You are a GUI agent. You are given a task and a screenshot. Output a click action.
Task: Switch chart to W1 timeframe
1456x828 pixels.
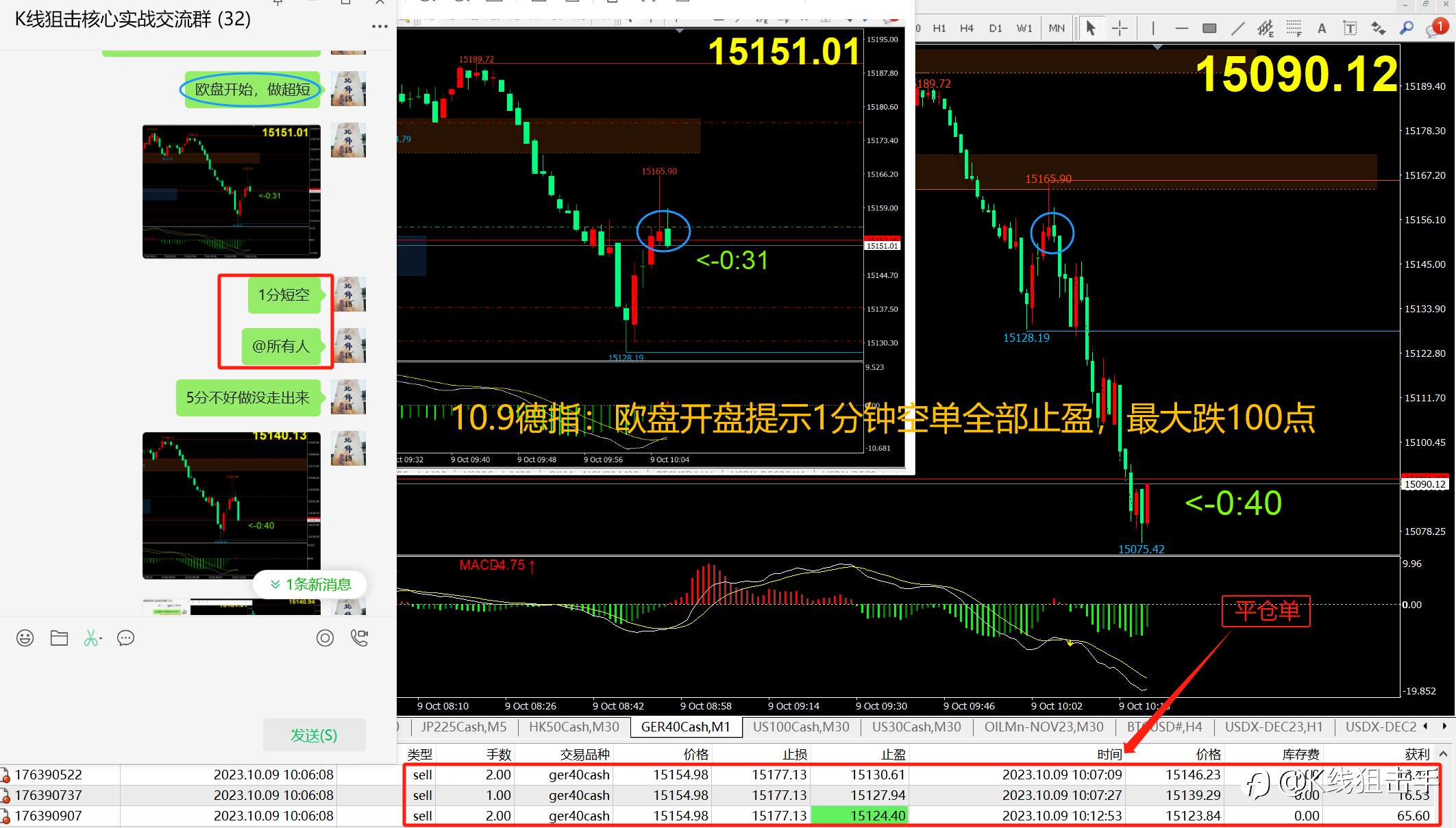click(1024, 28)
